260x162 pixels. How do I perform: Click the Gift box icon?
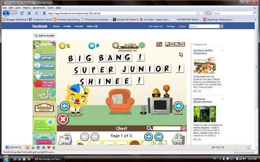pos(178,139)
